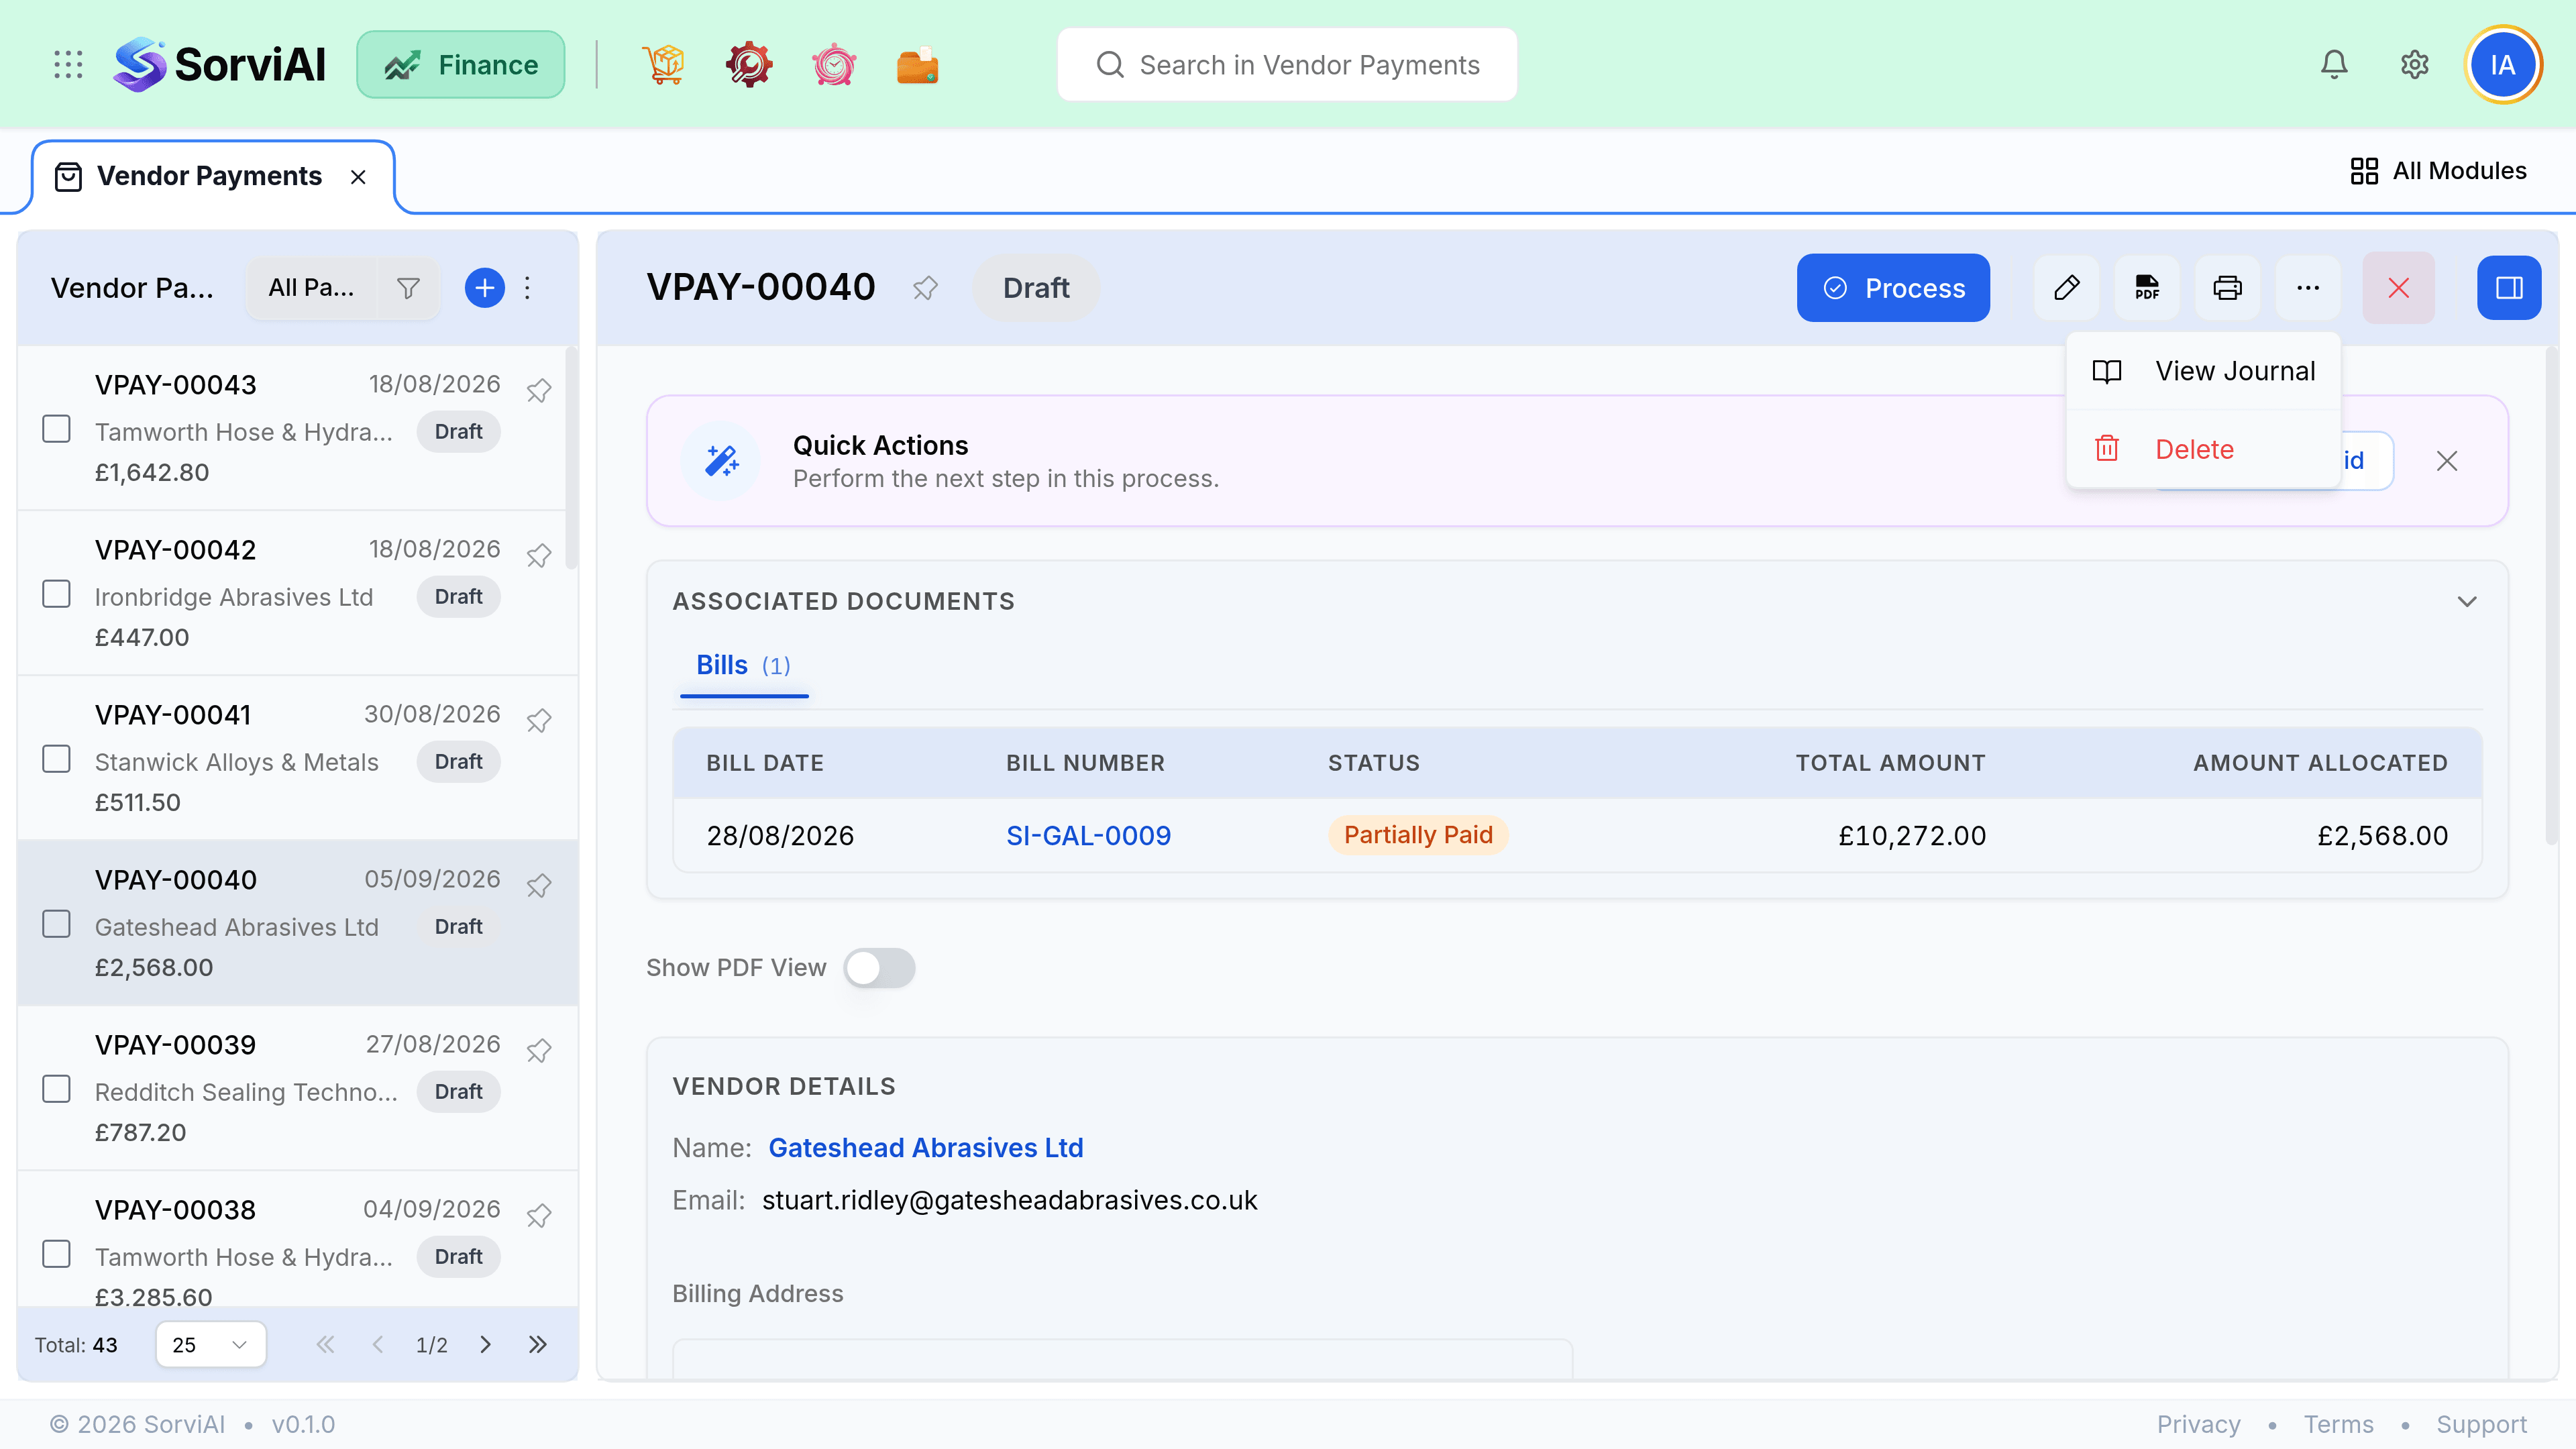This screenshot has height=1449, width=2576.
Task: Open the Support footer link
Action: [2481, 1424]
